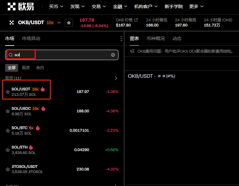The width and height of the screenshot is (239, 186).
Task: Clear the search field with the X icon
Action: (x=113, y=55)
